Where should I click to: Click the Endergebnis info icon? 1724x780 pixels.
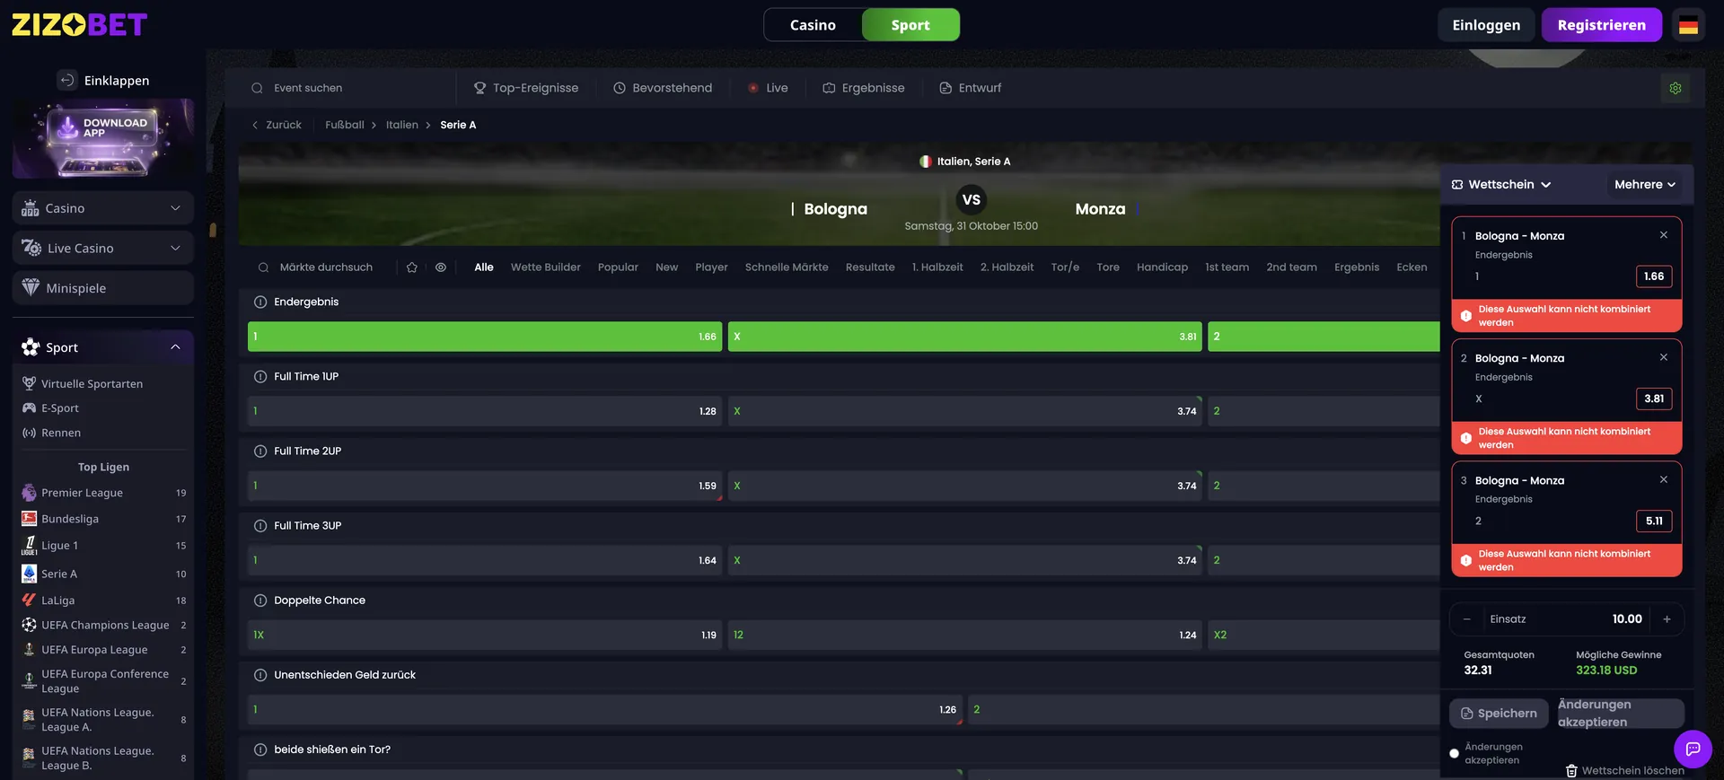260,302
